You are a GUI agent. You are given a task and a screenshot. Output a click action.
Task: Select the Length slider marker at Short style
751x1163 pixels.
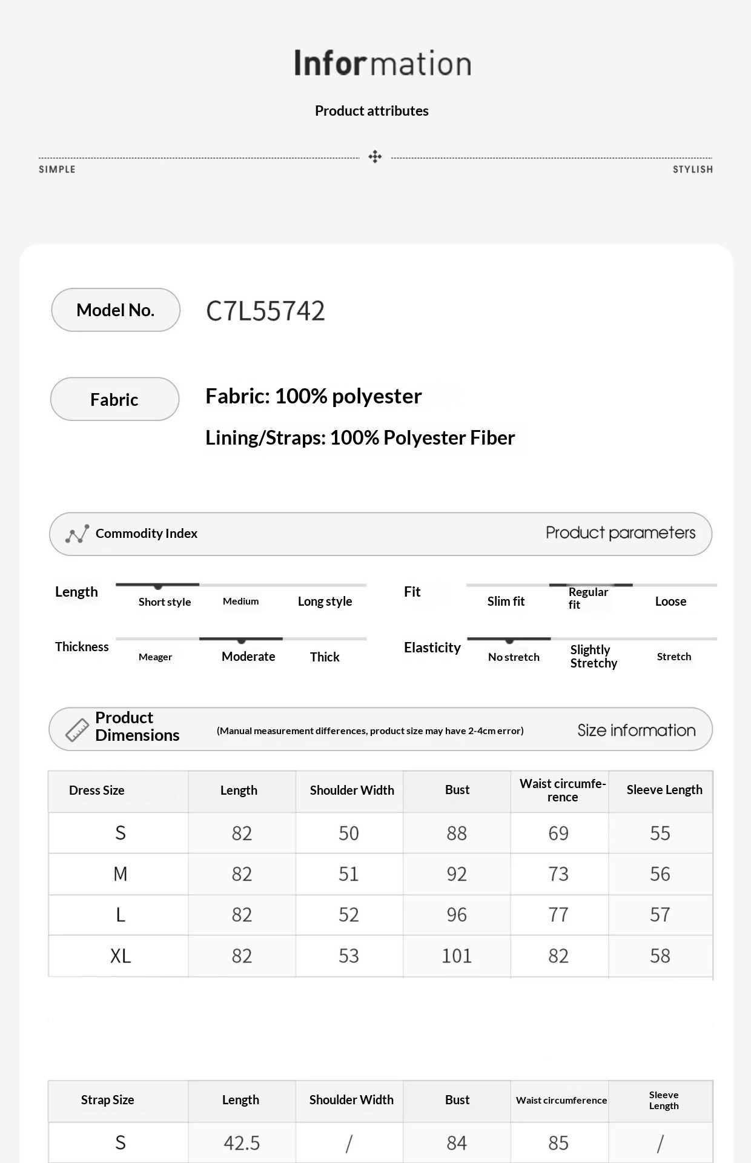click(158, 586)
